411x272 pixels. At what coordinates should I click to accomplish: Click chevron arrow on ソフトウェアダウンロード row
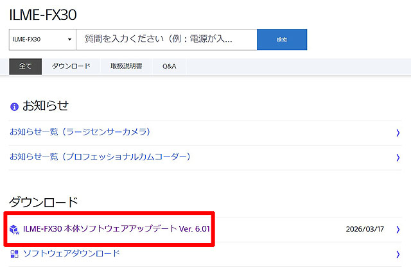[398, 254]
